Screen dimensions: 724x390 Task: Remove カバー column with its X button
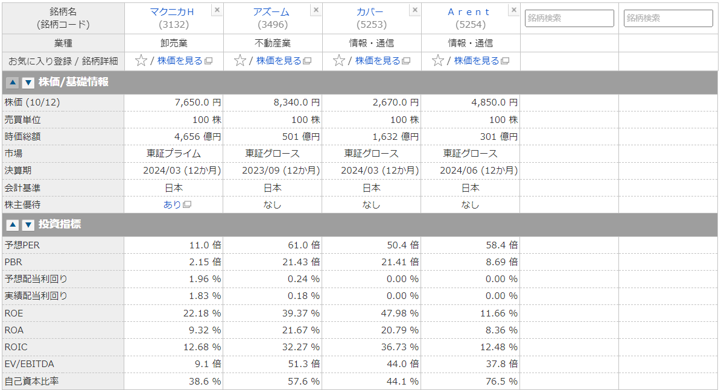pos(415,10)
